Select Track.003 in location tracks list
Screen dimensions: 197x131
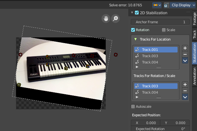156,56
